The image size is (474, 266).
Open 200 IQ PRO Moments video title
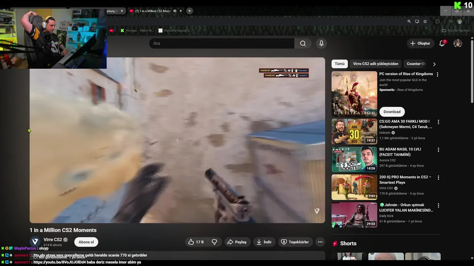(x=405, y=180)
